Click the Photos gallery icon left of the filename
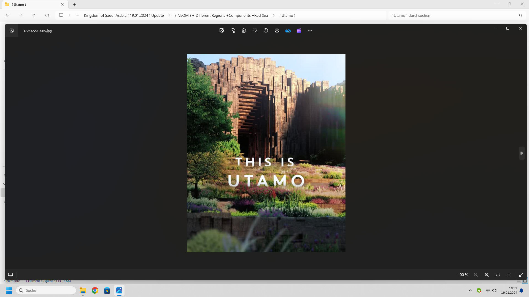The image size is (529, 297). tap(12, 31)
